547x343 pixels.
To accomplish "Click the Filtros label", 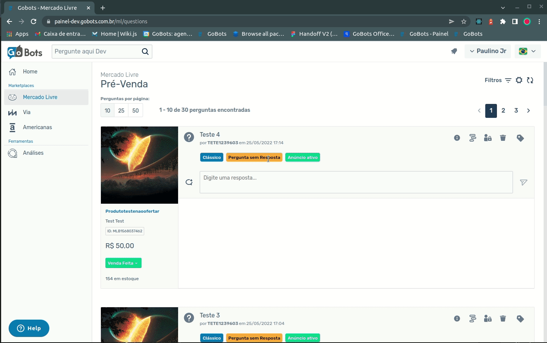I will (x=493, y=80).
